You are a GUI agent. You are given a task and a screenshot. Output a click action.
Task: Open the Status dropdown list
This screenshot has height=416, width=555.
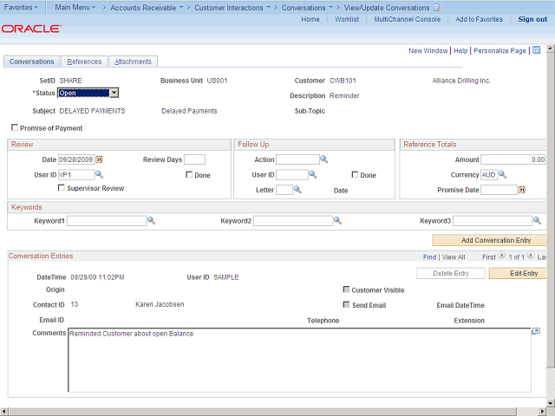click(114, 93)
